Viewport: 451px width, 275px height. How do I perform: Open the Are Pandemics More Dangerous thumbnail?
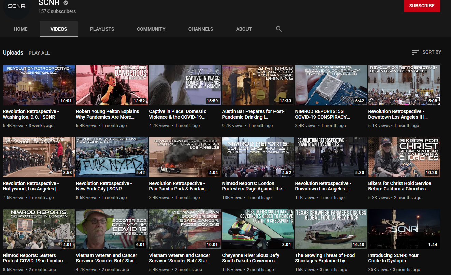point(112,85)
